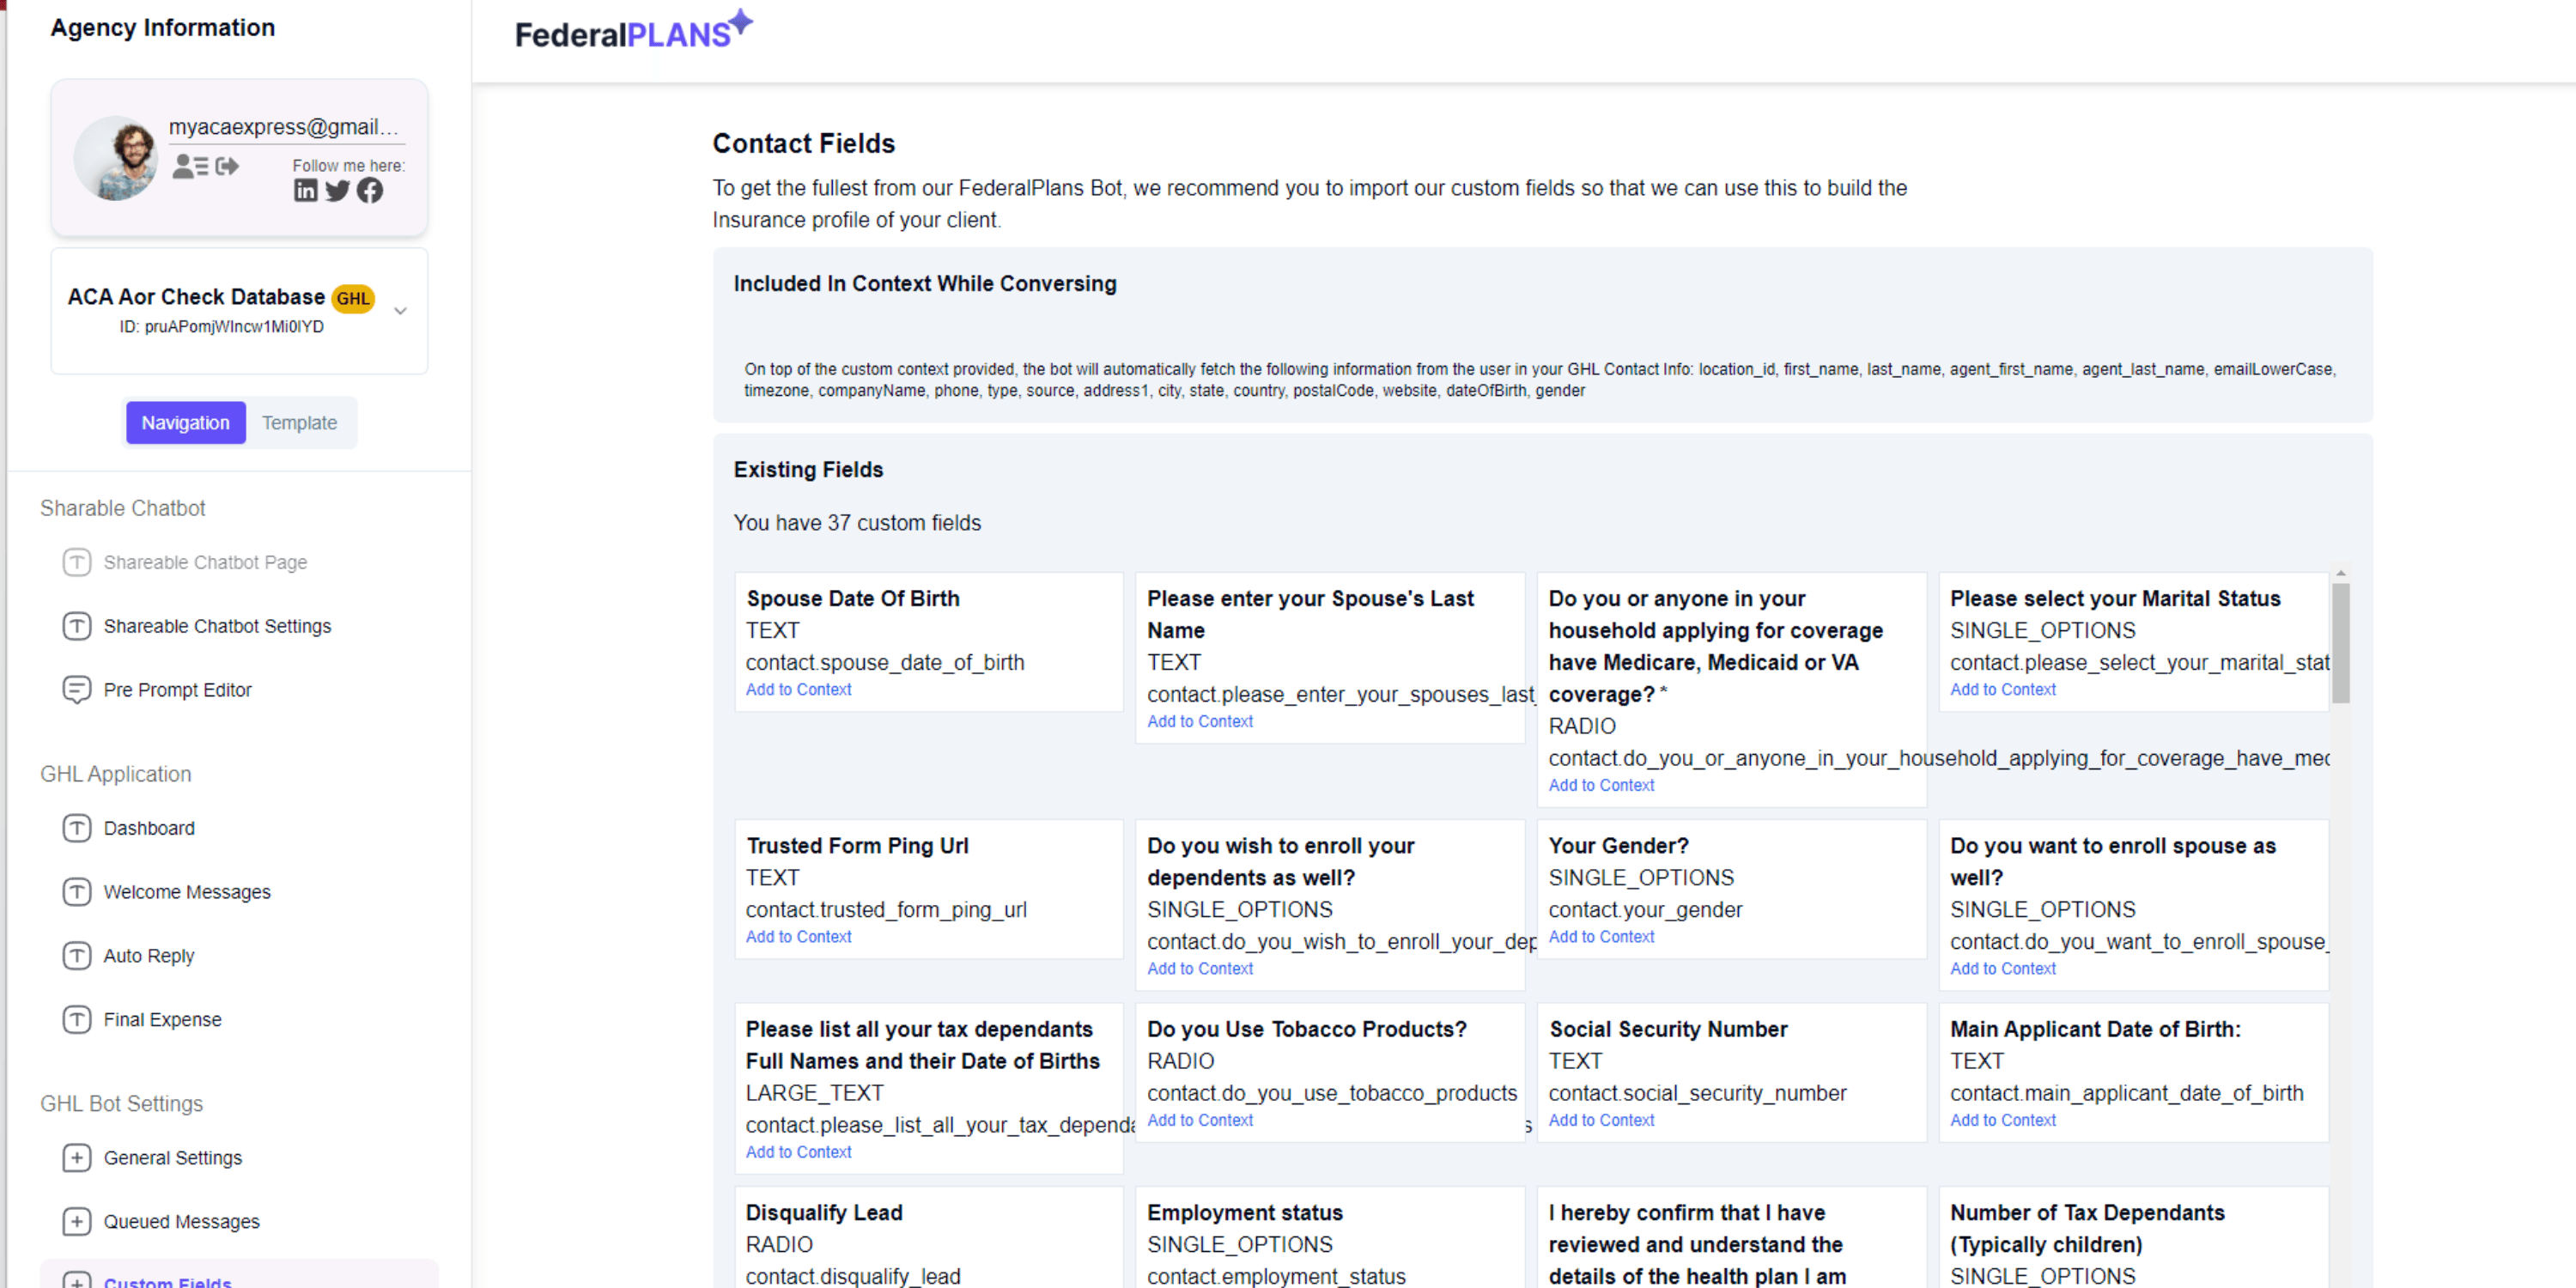
Task: Click icon beside Shareable Chatbot Settings
Action: click(77, 626)
